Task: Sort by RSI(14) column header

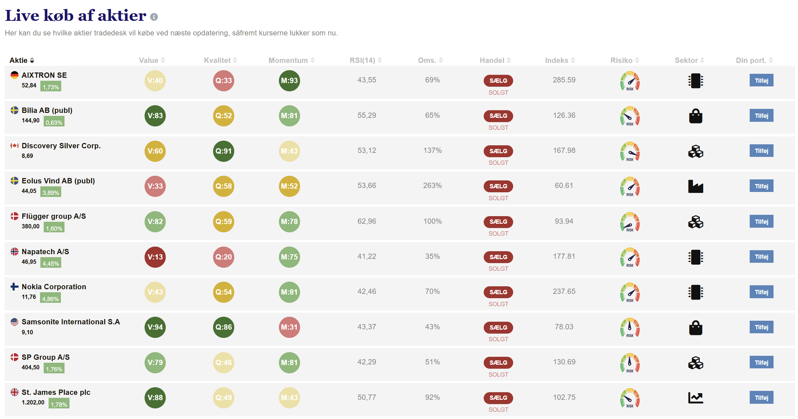Action: pyautogui.click(x=366, y=60)
